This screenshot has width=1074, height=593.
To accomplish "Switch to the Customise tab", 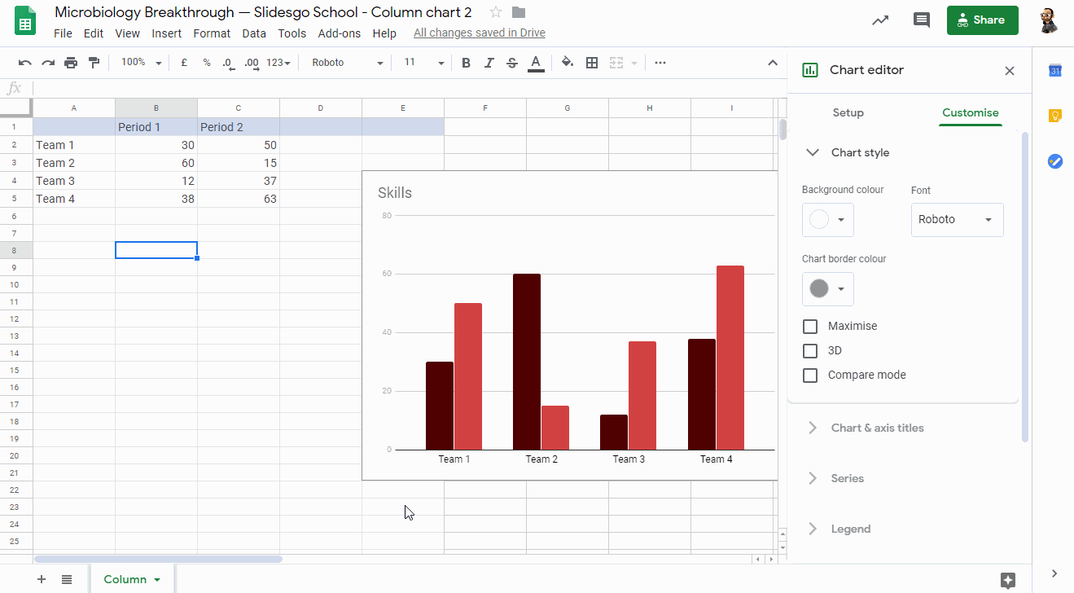I will (x=970, y=113).
